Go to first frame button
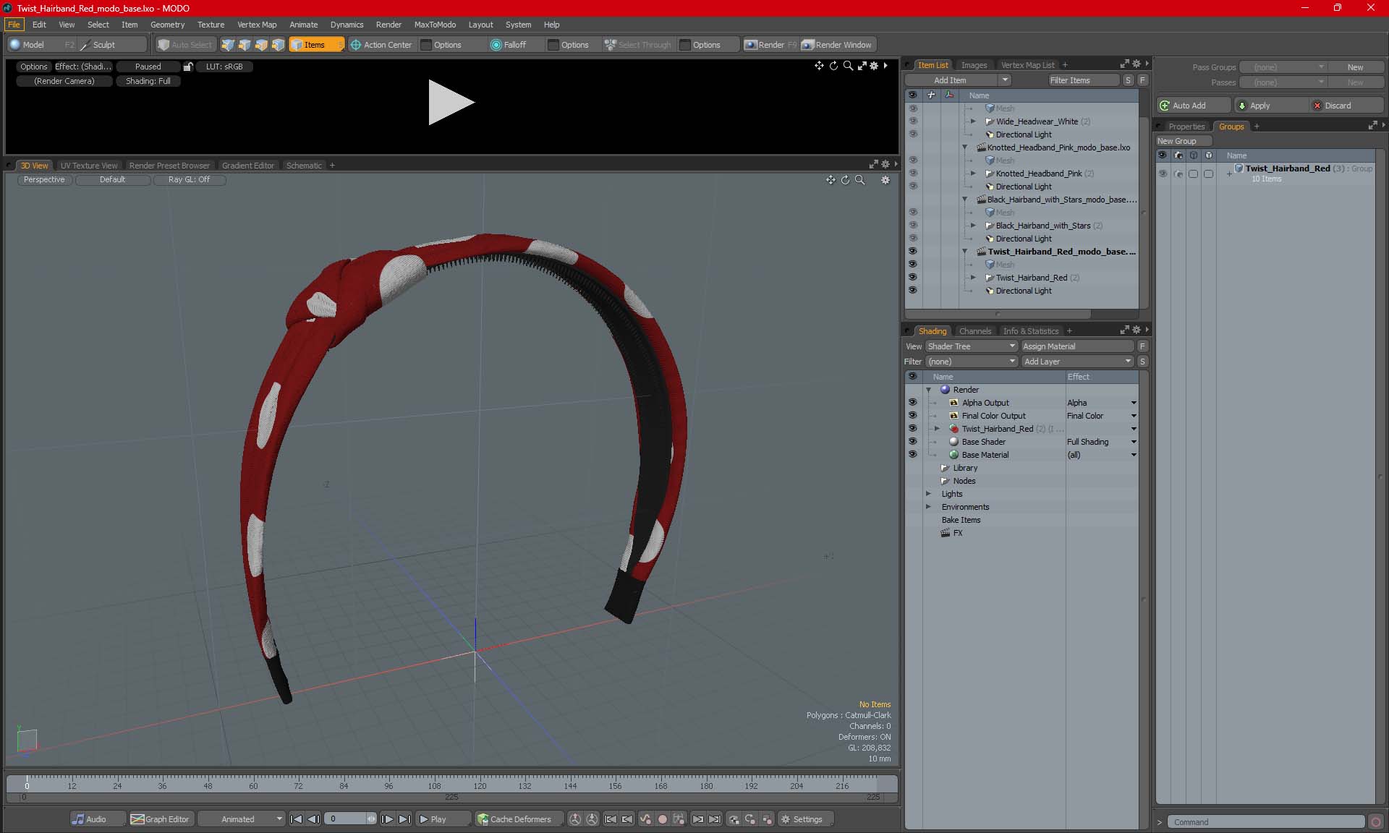Screen dimensions: 1389x833 296,819
